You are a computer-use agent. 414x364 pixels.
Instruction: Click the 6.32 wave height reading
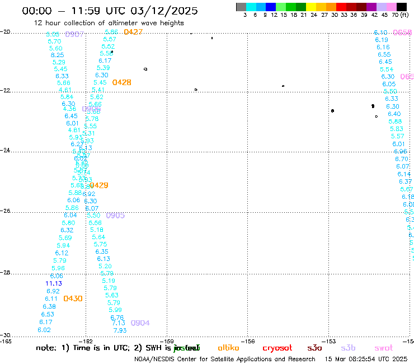coord(67,230)
